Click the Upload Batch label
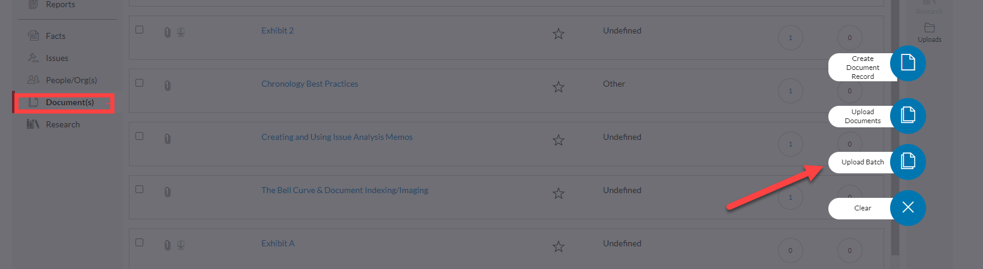The image size is (983, 269). (862, 162)
